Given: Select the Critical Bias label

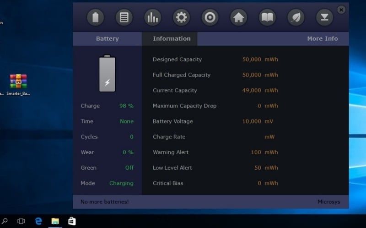Looking at the screenshot, I should click(168, 183).
